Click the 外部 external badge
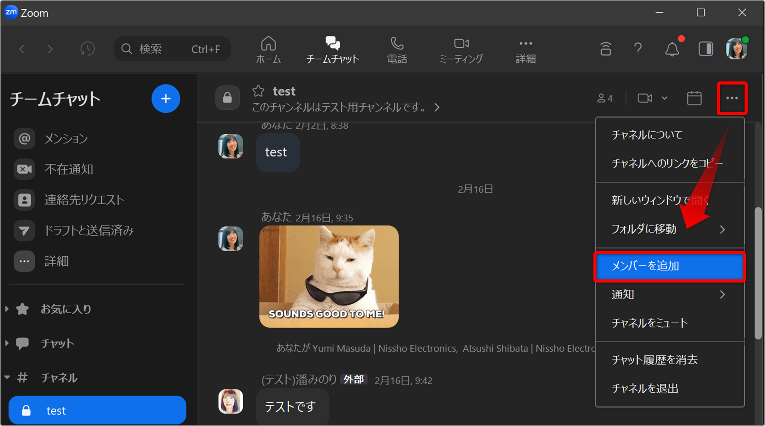The image size is (765, 426). (354, 379)
